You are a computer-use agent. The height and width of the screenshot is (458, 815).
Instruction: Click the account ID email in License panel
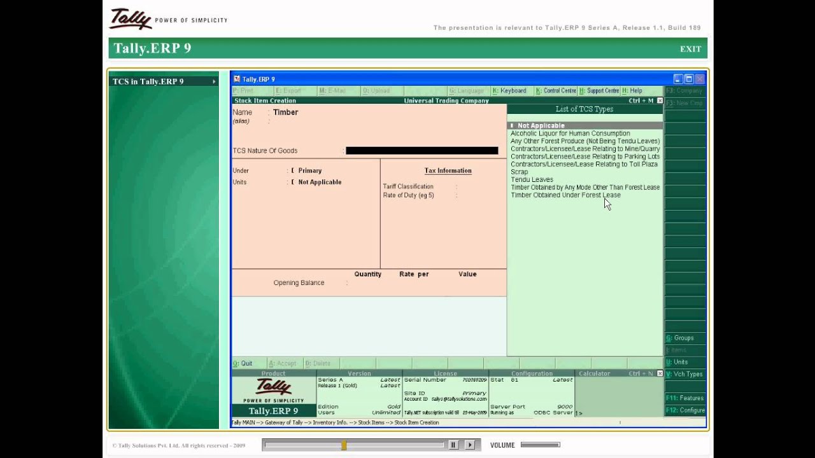tap(458, 399)
